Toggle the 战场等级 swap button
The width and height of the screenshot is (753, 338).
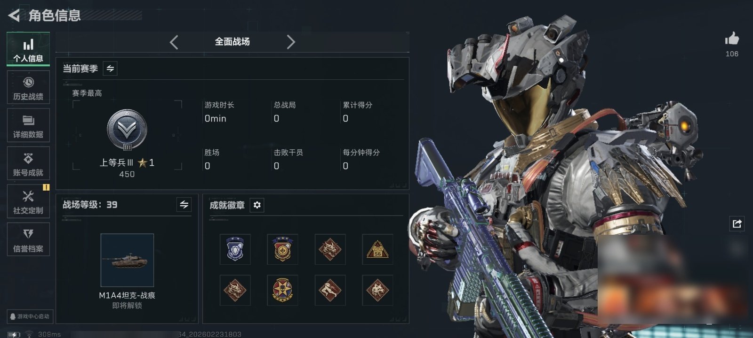pos(184,205)
